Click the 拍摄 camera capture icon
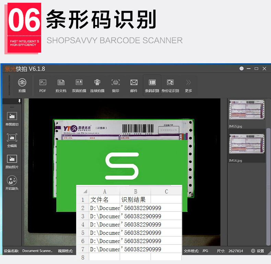Viewport: 271px width, 264px height. (22, 82)
